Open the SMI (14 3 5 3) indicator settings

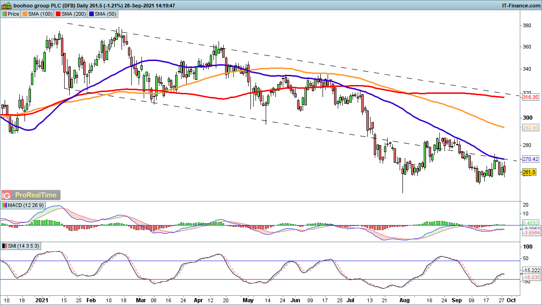[x=24, y=246]
